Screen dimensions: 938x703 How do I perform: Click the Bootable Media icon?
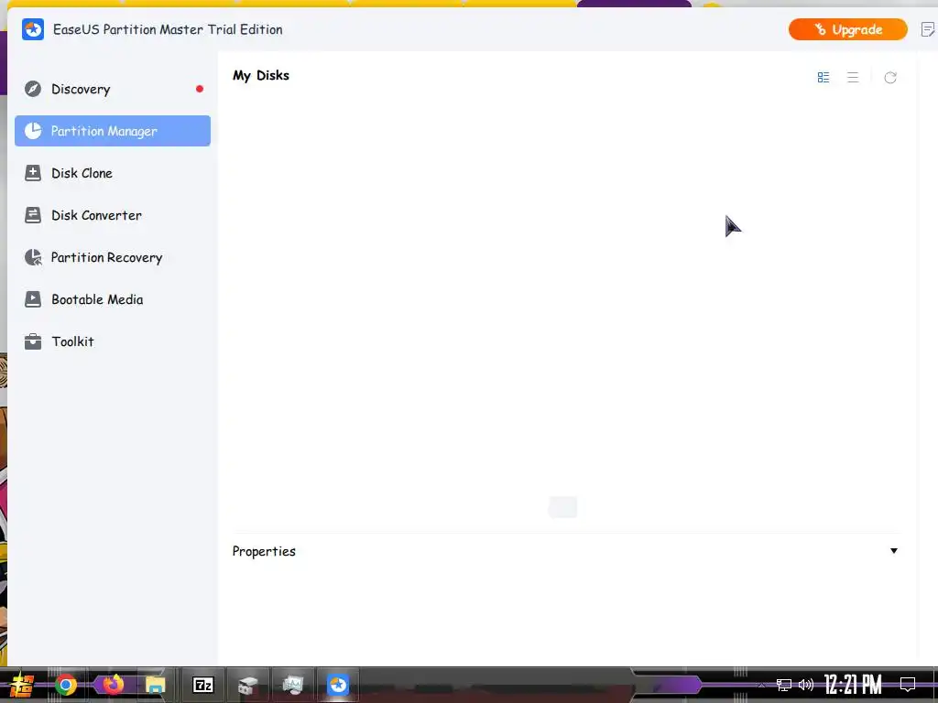pos(33,299)
